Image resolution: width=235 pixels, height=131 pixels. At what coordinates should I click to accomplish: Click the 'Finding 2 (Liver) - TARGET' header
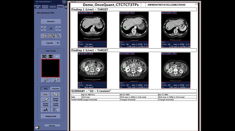[x=134, y=50]
